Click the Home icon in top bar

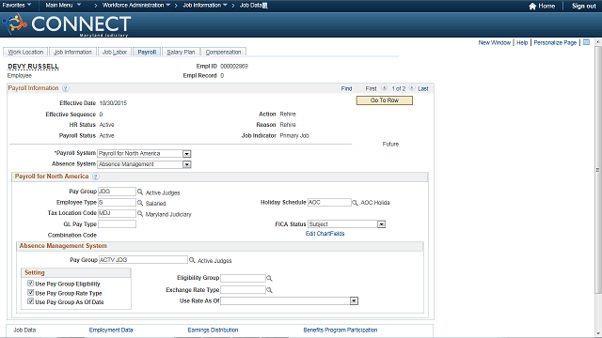[x=532, y=6]
